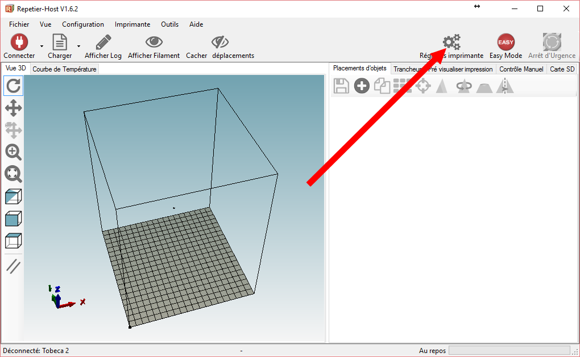Expand the Charger dropdown arrow
The height and width of the screenshot is (357, 580).
point(79,46)
